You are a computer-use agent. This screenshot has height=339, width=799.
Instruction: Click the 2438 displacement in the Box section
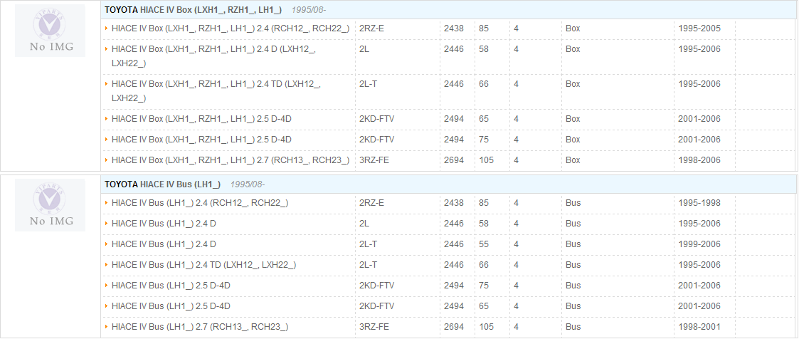tap(453, 28)
